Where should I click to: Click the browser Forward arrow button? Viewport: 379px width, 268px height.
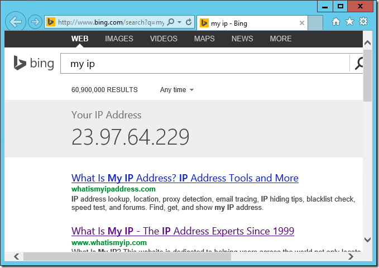35,22
